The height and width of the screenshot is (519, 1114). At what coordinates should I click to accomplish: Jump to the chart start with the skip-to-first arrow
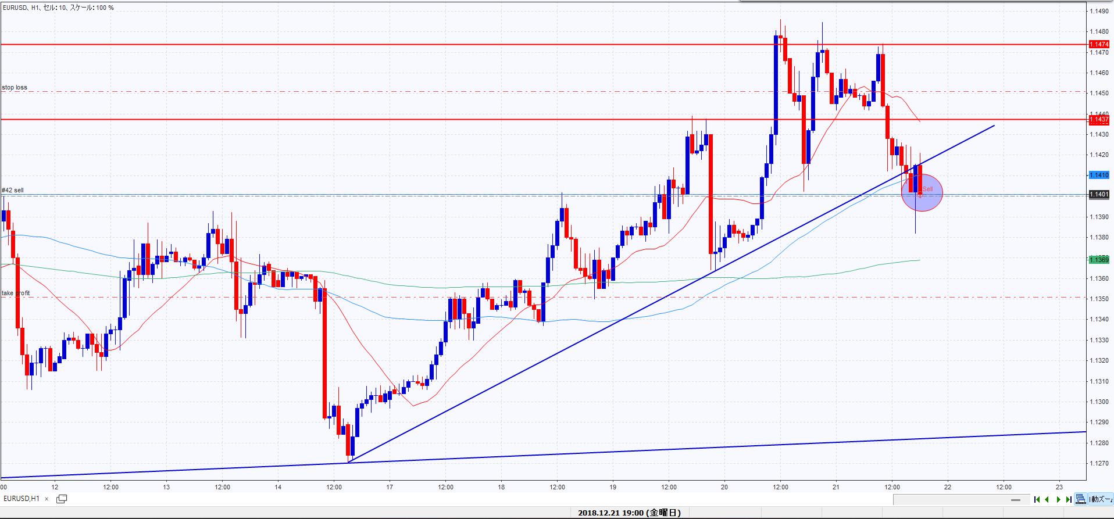(1037, 499)
